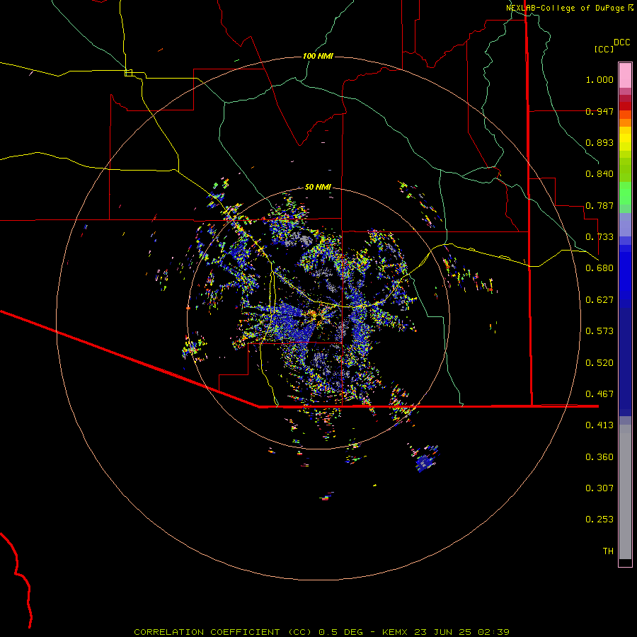
Task: Select the DCC product label above the scale
Action: (x=621, y=42)
